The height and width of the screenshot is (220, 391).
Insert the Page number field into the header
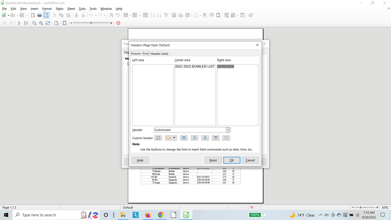point(194,138)
